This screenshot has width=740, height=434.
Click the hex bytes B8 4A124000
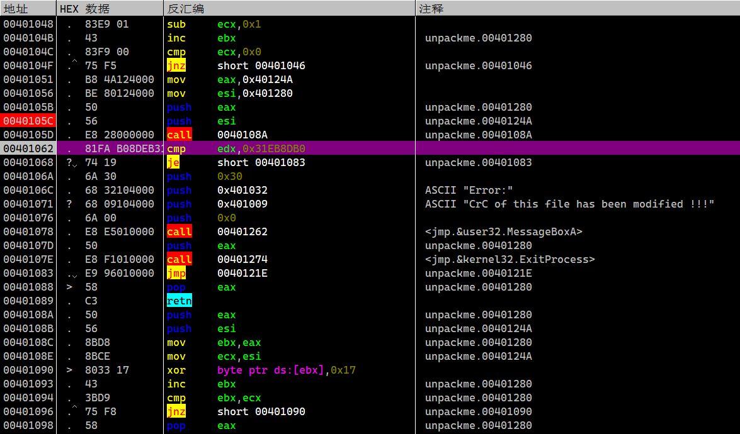120,79
